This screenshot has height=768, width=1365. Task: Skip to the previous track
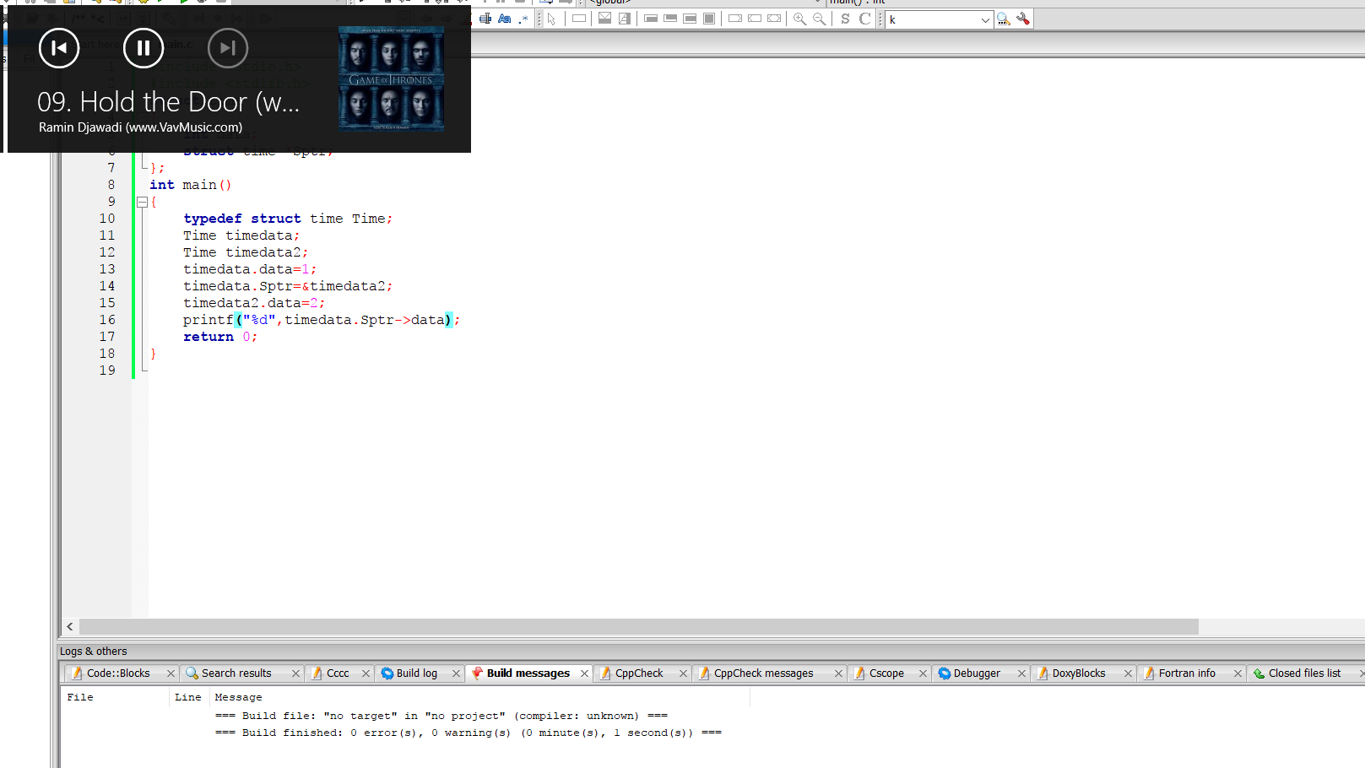tap(59, 48)
